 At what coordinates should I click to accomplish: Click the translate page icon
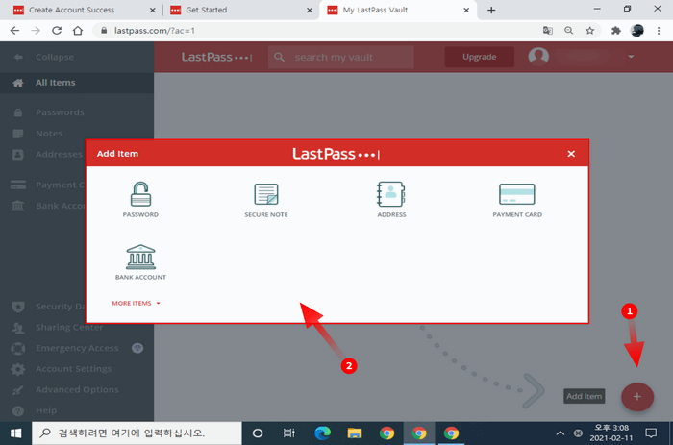(x=548, y=31)
